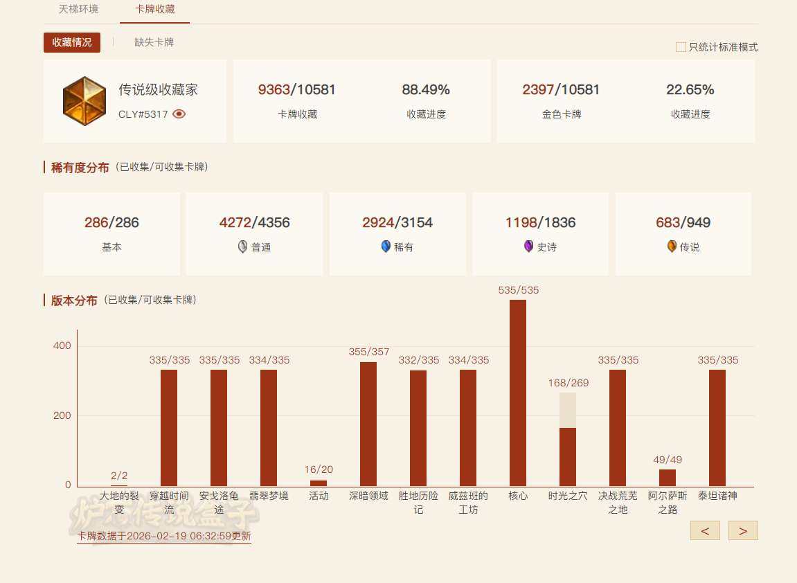Click the orange legendary rarity gem icon
Screen dimensions: 797x583
pyautogui.click(x=672, y=246)
